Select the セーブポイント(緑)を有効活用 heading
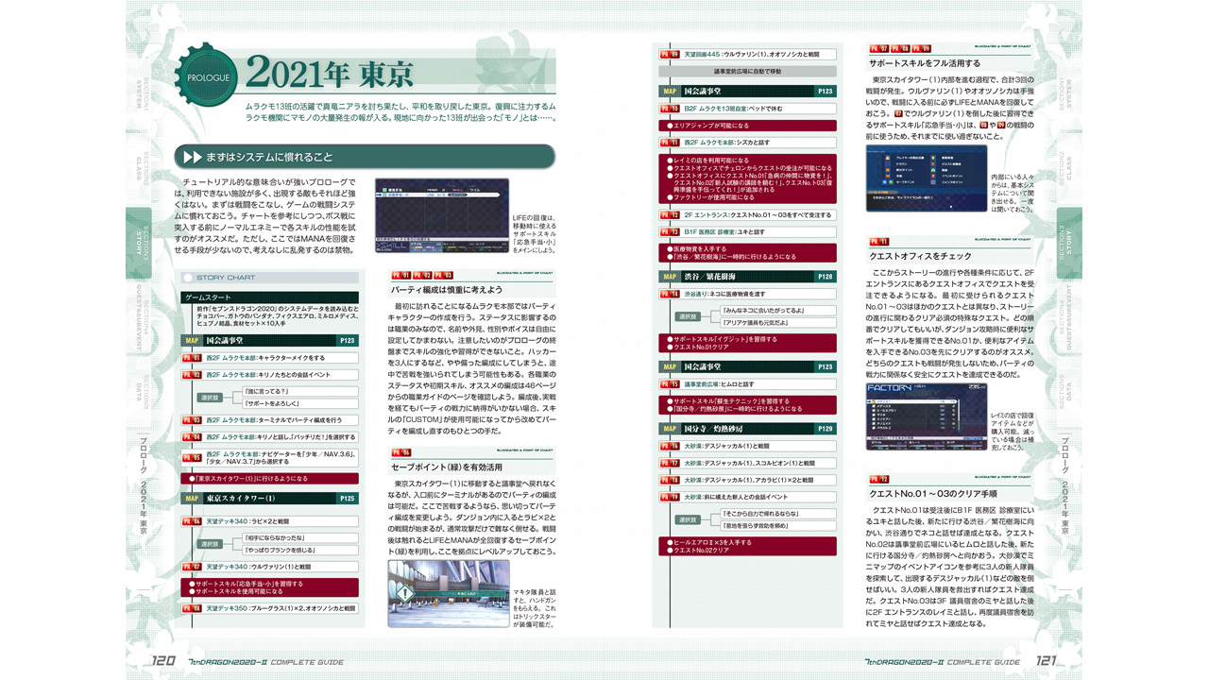This screenshot has height=680, width=1209. (x=447, y=467)
